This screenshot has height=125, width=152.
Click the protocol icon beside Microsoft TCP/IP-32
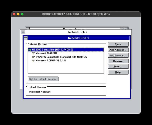33,61
